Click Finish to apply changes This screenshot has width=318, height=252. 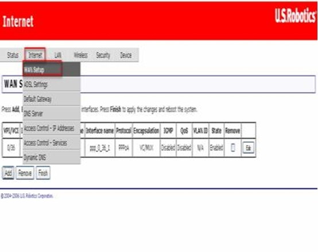43,173
